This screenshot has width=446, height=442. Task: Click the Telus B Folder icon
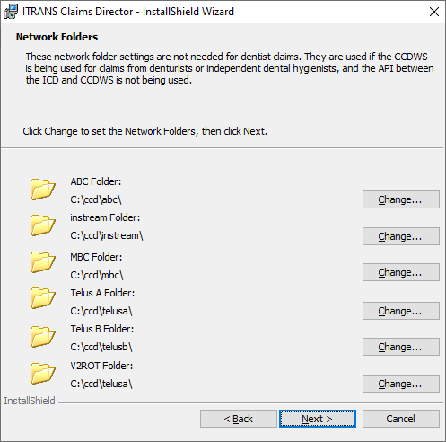[43, 337]
